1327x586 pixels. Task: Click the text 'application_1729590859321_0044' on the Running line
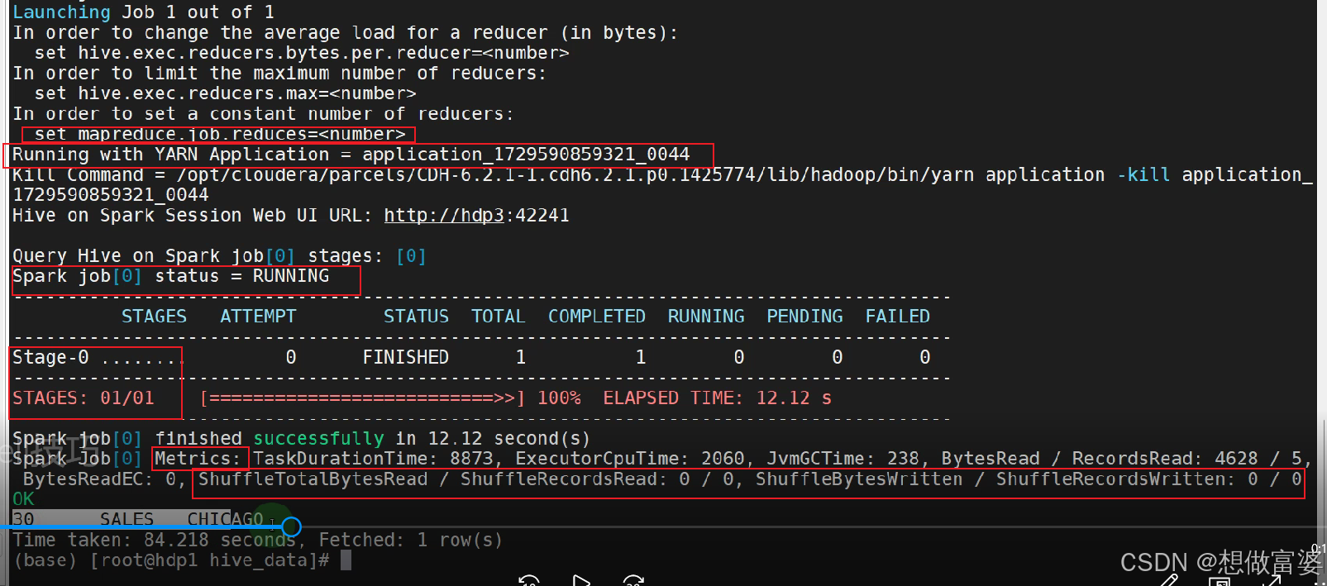(x=526, y=155)
